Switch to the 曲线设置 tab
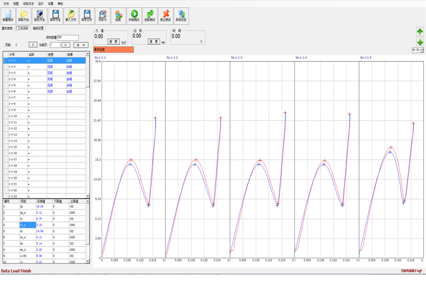 coord(38,28)
